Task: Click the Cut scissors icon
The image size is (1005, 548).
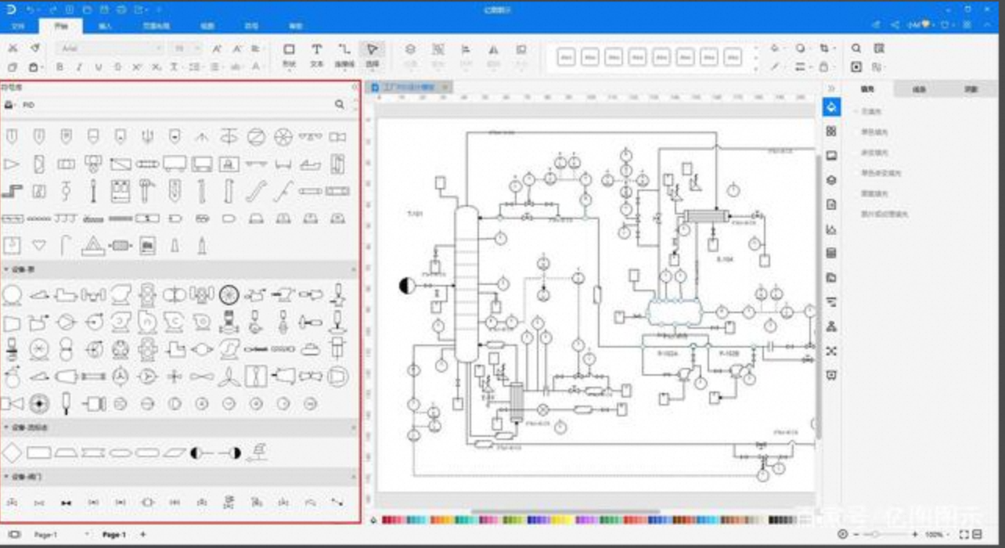Action: point(13,49)
